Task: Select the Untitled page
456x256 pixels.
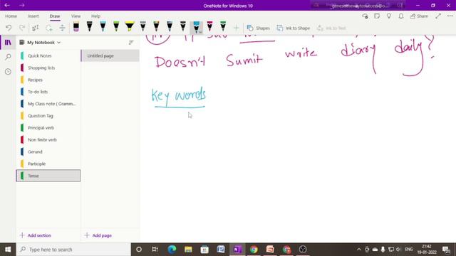Action: [x=110, y=55]
